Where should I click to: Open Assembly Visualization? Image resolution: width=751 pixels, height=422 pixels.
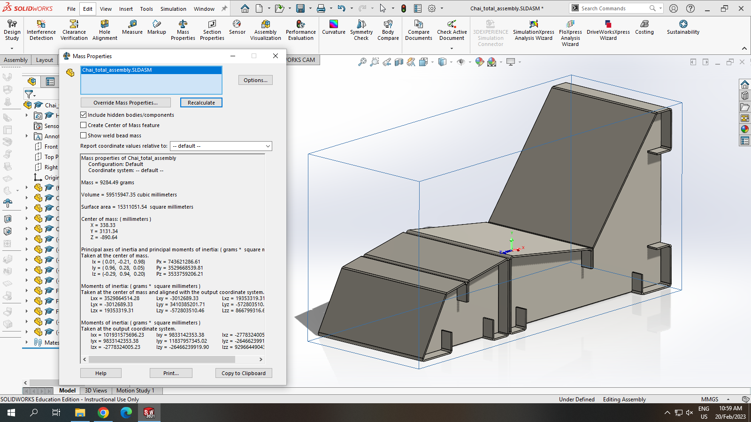point(266,30)
